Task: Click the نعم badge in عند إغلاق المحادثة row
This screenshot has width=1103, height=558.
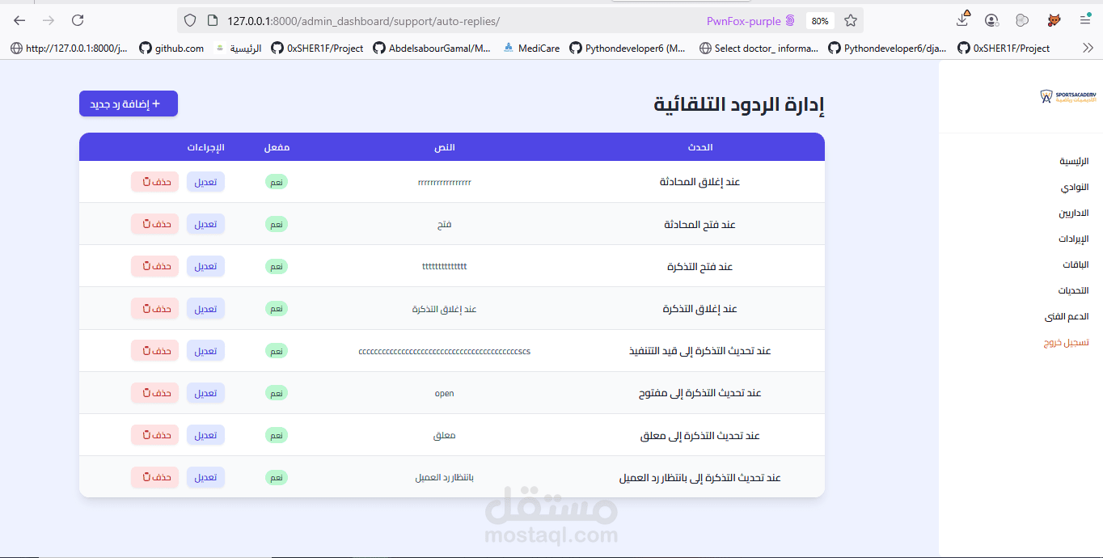Action: click(x=277, y=182)
